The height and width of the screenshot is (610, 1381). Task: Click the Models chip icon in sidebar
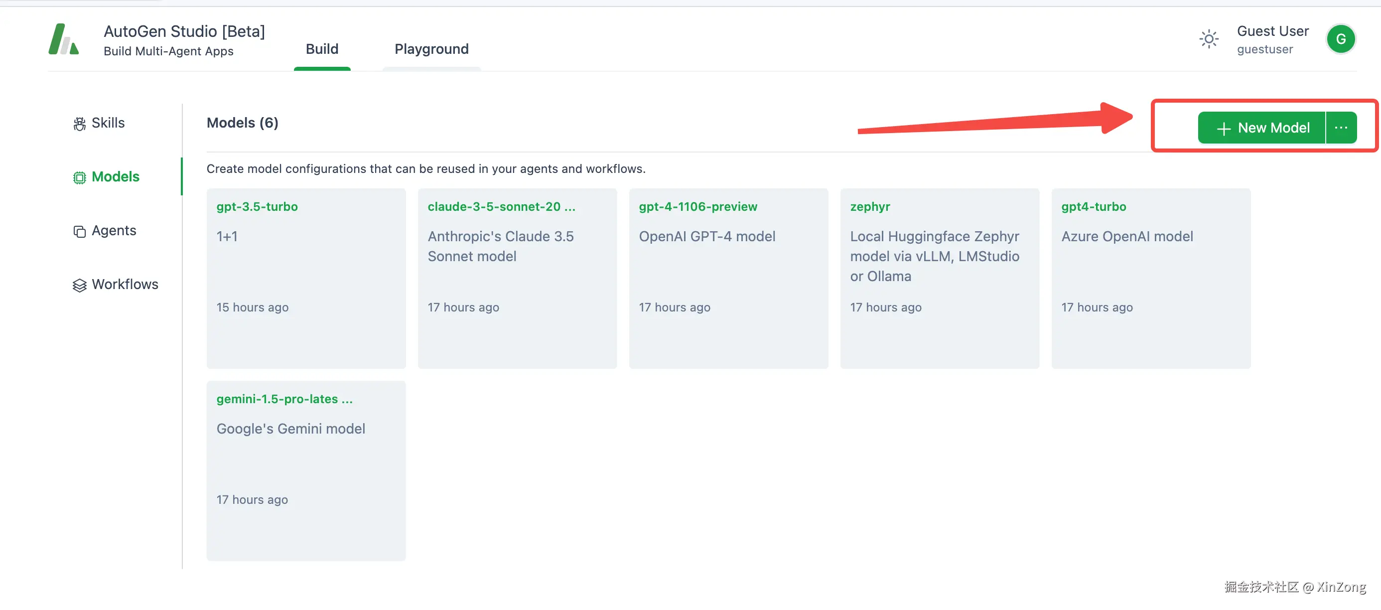79,177
